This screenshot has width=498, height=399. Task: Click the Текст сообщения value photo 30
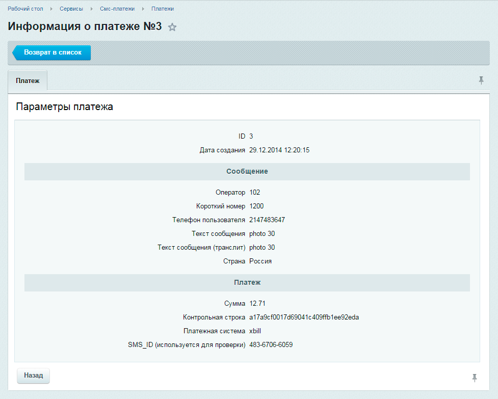[262, 234]
